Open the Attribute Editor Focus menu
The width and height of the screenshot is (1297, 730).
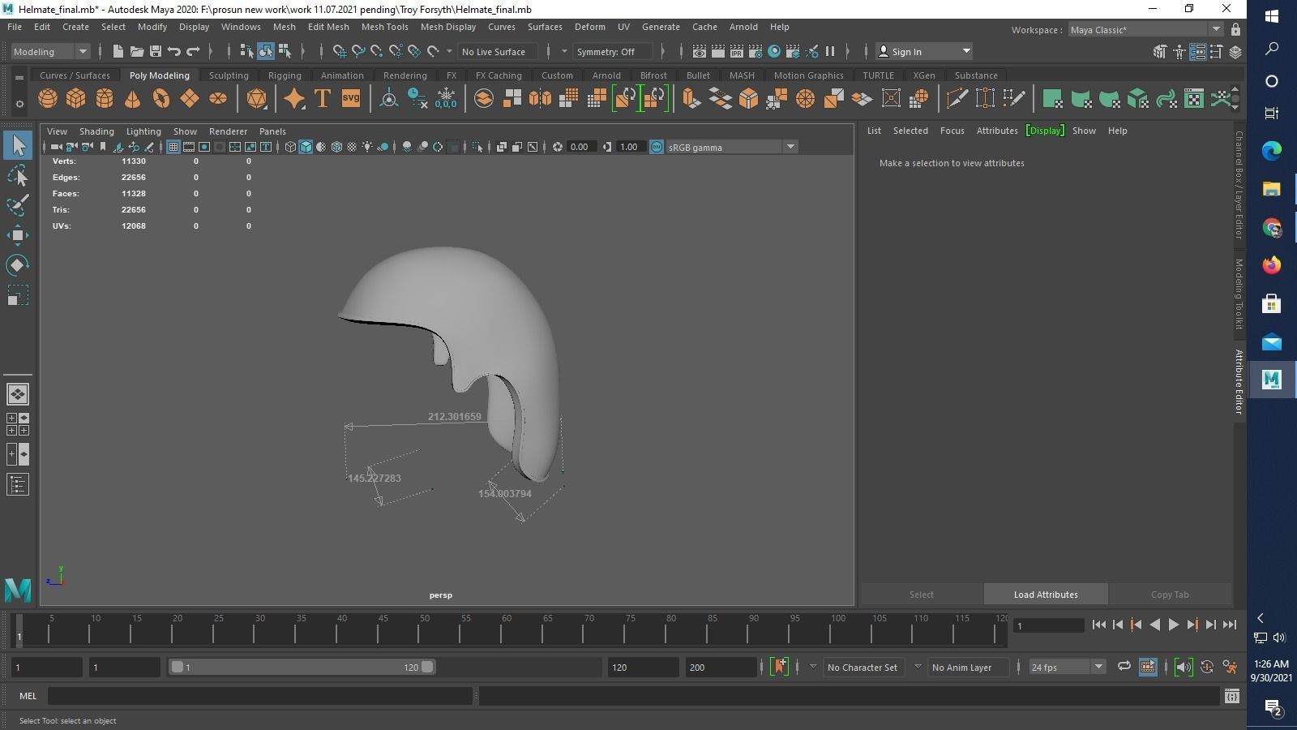click(x=952, y=131)
